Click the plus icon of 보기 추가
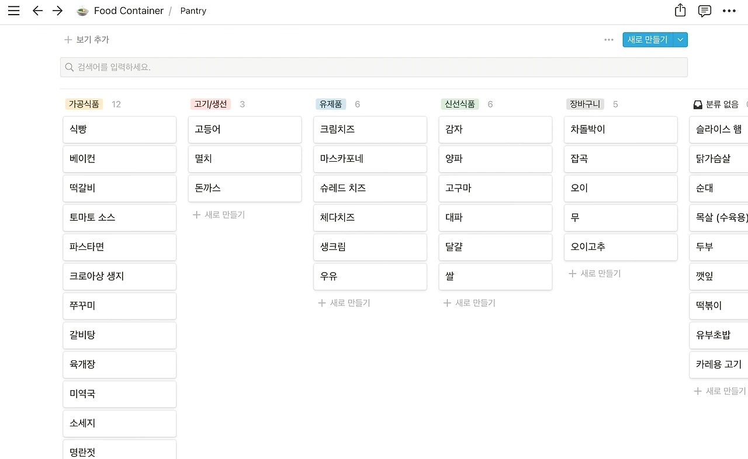748x459 pixels. coord(68,40)
